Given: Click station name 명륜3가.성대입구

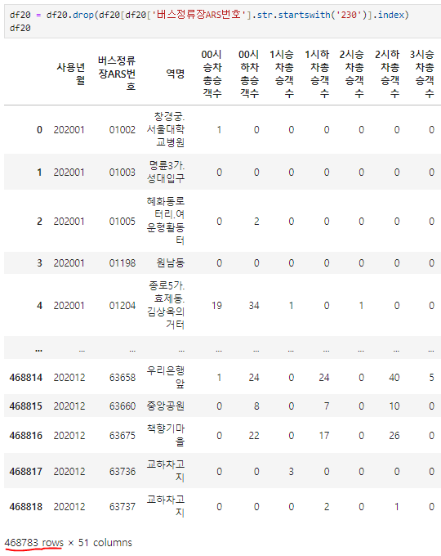Looking at the screenshot, I should pyautogui.click(x=166, y=172).
